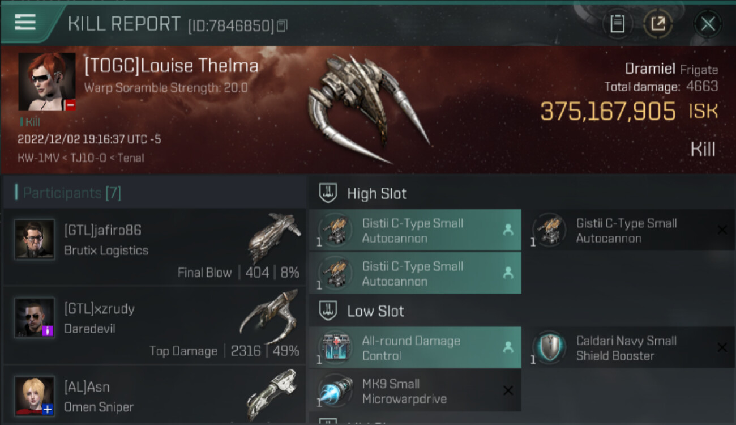
Task: Select the Omen Sniper ship icon
Action: (272, 393)
